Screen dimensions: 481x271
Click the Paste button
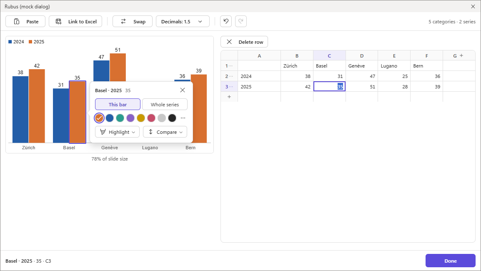tap(25, 22)
